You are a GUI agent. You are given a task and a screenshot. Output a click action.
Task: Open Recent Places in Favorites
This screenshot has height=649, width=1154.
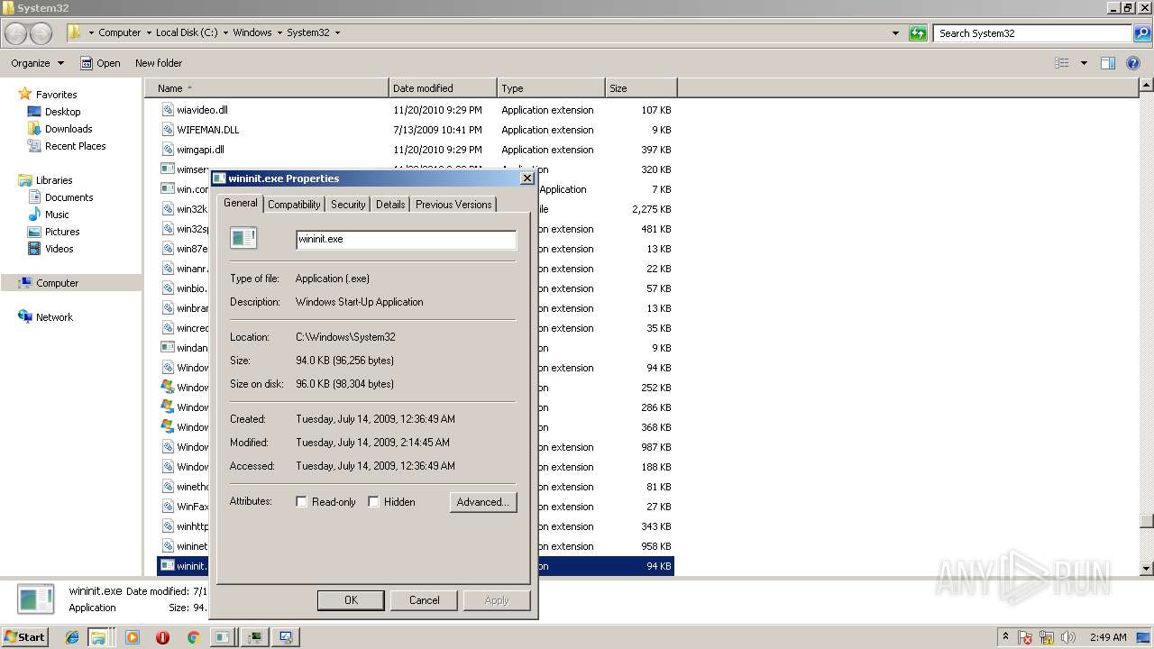67,146
